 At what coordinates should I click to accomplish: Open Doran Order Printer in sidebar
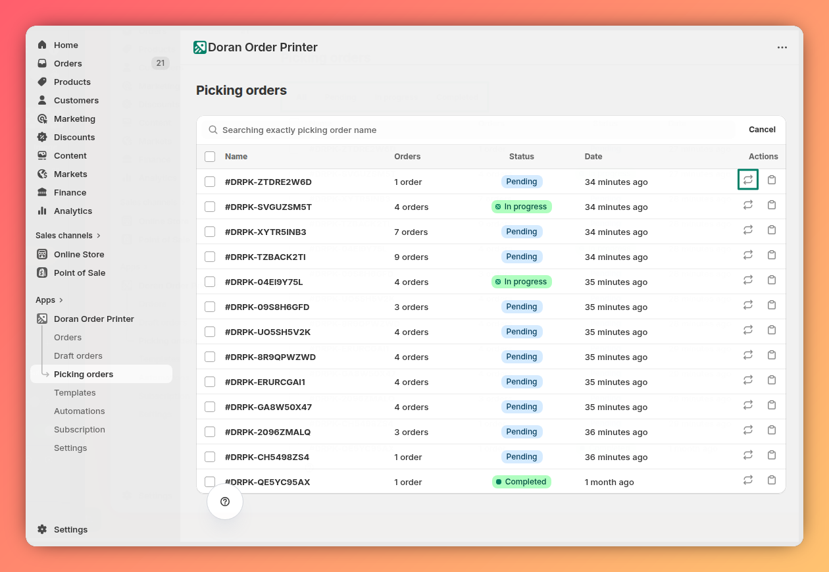[x=94, y=319]
